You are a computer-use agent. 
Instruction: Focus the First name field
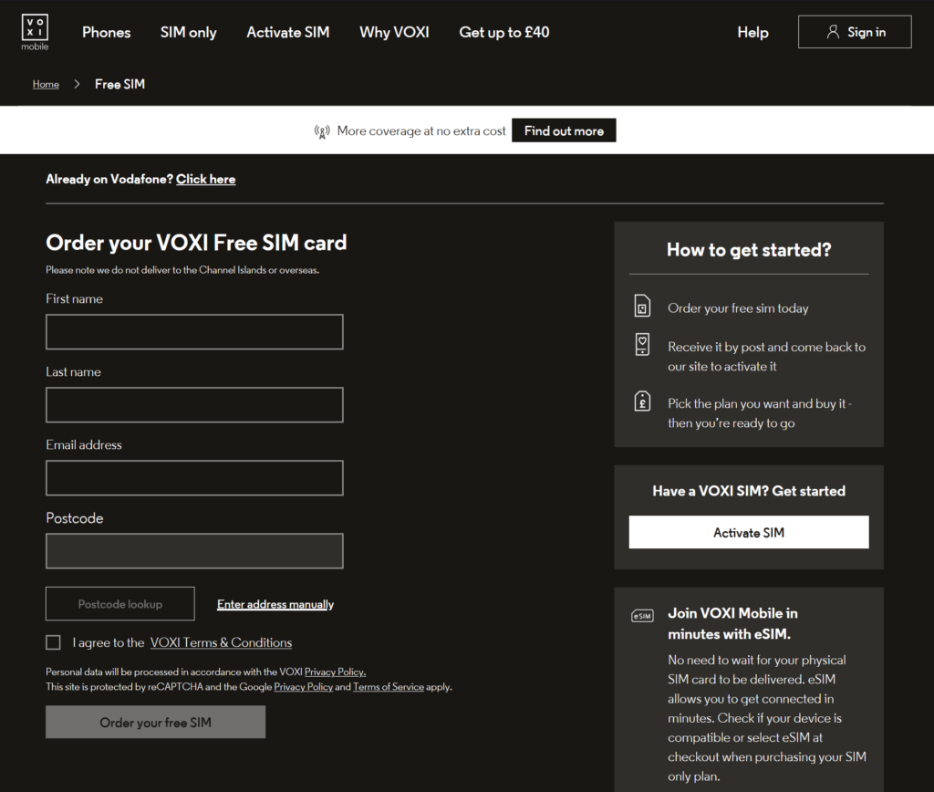tap(194, 332)
